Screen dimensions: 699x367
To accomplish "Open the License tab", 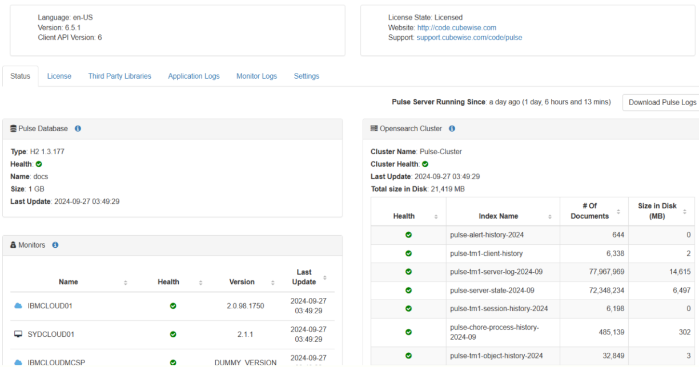I will [x=59, y=76].
